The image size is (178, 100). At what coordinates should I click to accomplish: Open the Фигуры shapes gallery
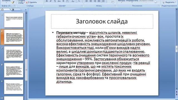coord(122,1)
